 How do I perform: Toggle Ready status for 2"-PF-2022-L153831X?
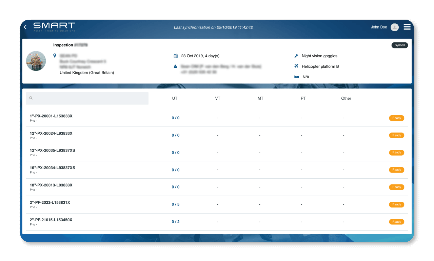(396, 204)
